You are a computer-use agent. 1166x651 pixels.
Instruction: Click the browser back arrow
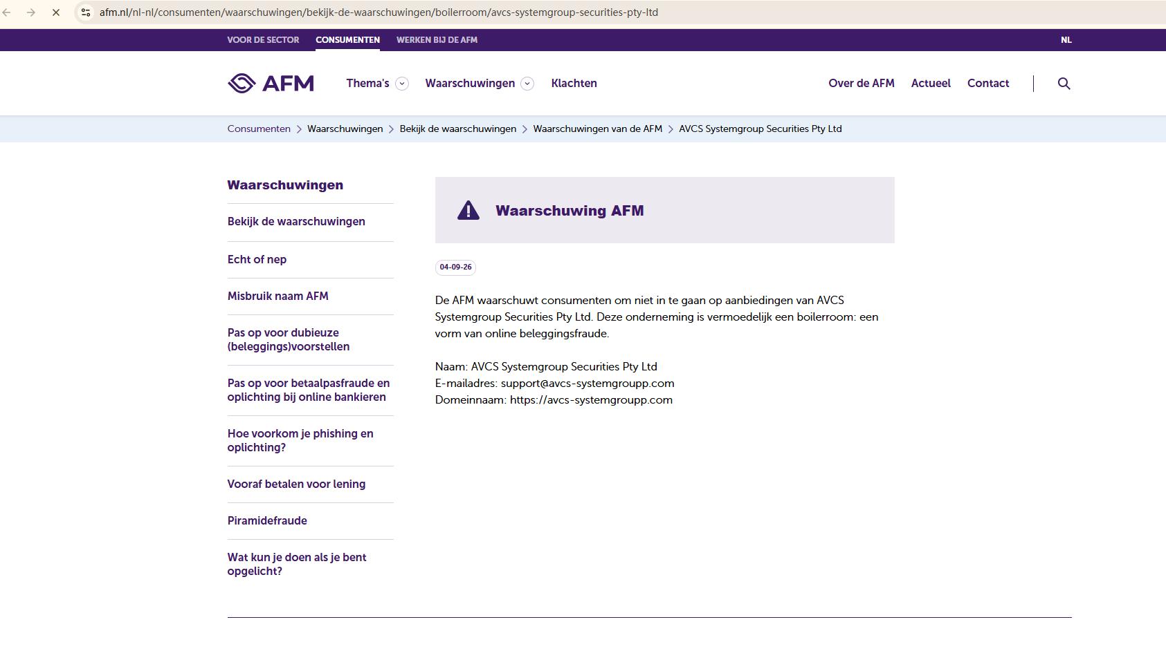coord(7,12)
